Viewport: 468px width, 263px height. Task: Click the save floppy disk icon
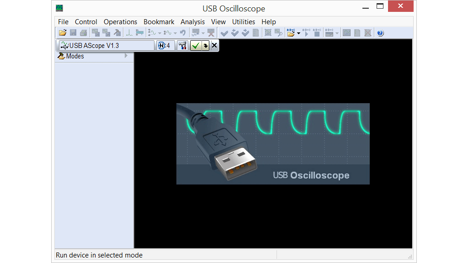click(x=73, y=33)
